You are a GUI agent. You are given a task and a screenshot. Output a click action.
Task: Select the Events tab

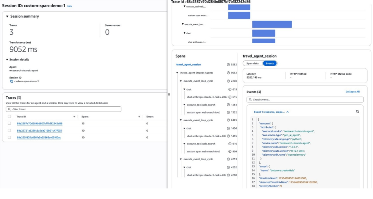click(270, 63)
